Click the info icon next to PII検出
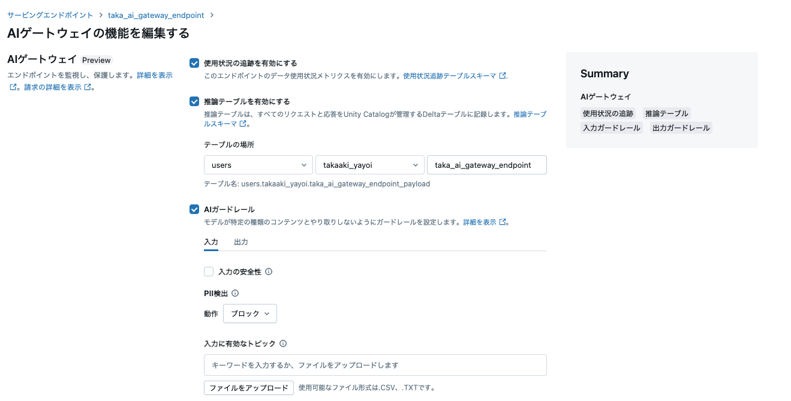This screenshot has width=791, height=401. [x=235, y=293]
